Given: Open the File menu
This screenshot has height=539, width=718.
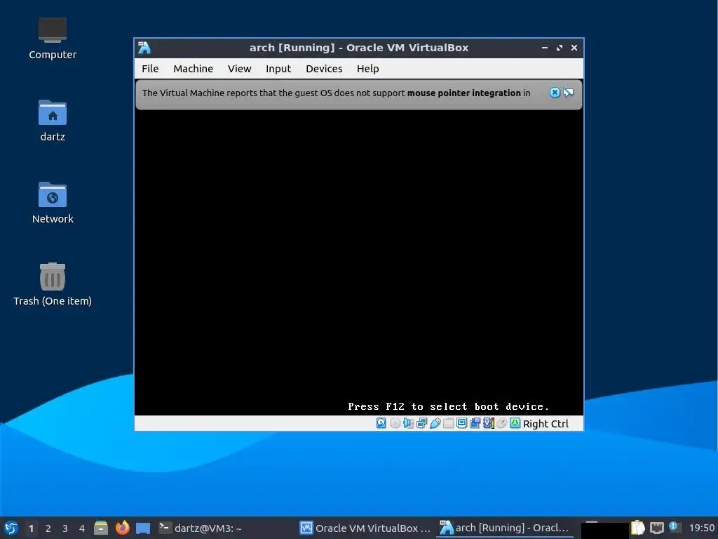Looking at the screenshot, I should tap(150, 69).
